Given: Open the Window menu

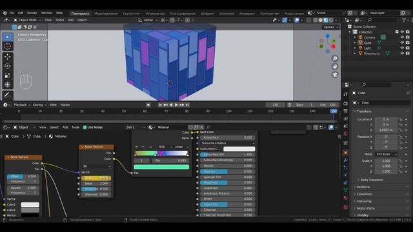Looking at the screenshot, I should click(x=46, y=13).
